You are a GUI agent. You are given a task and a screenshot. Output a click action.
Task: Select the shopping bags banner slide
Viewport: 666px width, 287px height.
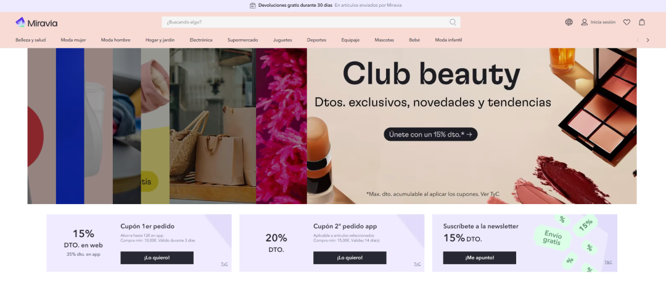point(212,126)
